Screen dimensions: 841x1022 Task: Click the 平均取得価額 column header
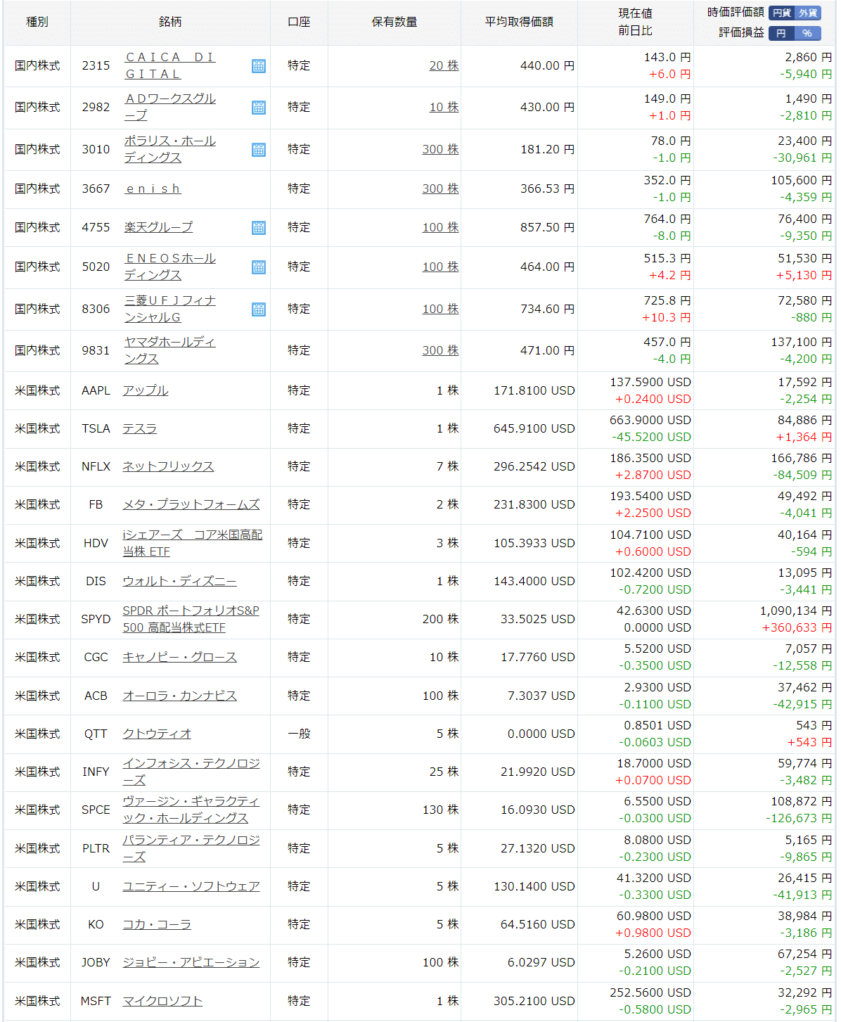pos(519,22)
